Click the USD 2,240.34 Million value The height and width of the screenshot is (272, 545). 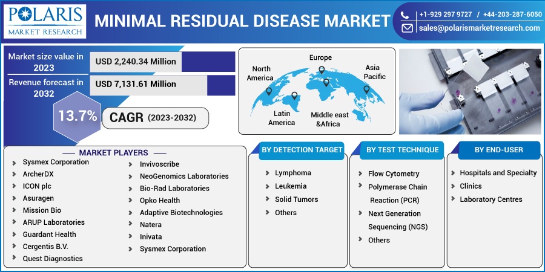(136, 62)
